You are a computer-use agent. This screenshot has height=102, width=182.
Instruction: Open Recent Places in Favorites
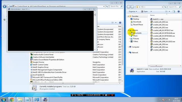point(136,25)
